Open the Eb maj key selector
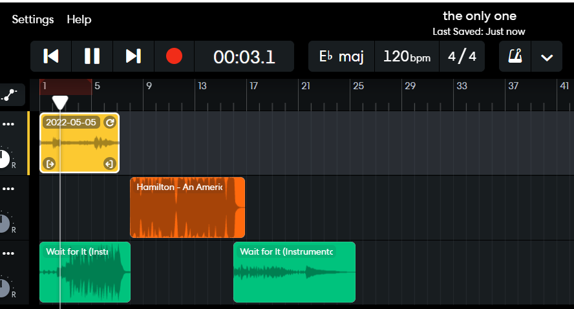574x309 pixels. [x=341, y=56]
